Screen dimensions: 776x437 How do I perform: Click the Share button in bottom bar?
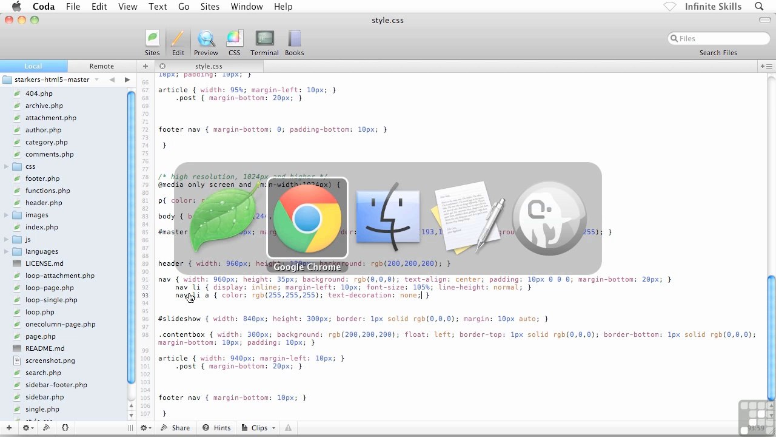tap(175, 428)
